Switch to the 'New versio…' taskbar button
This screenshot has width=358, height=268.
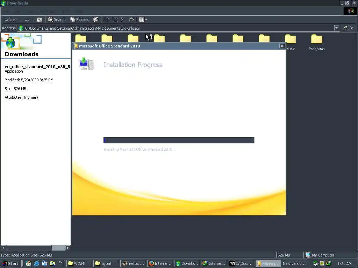tap(294, 263)
